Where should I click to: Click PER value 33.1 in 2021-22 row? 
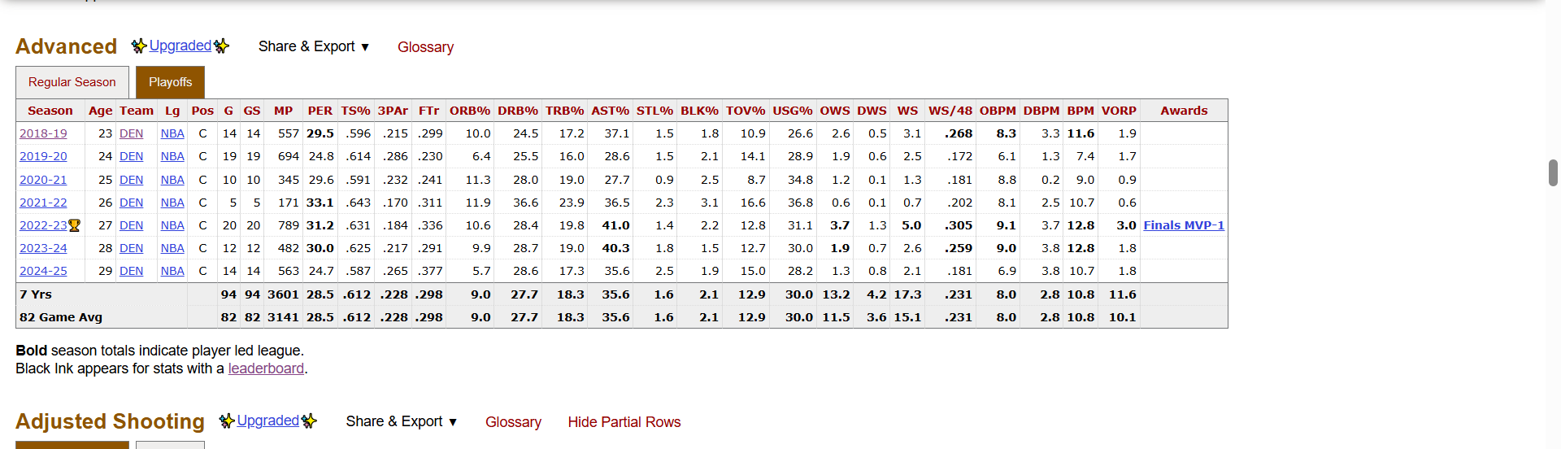320,203
